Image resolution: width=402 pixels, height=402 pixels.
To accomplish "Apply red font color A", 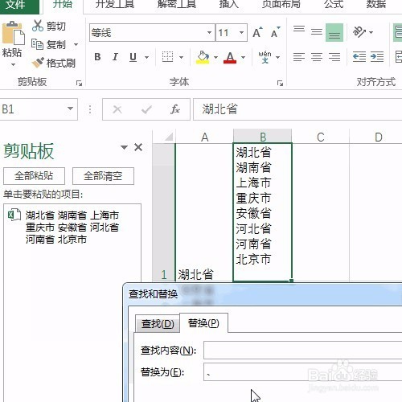I will pyautogui.click(x=230, y=57).
